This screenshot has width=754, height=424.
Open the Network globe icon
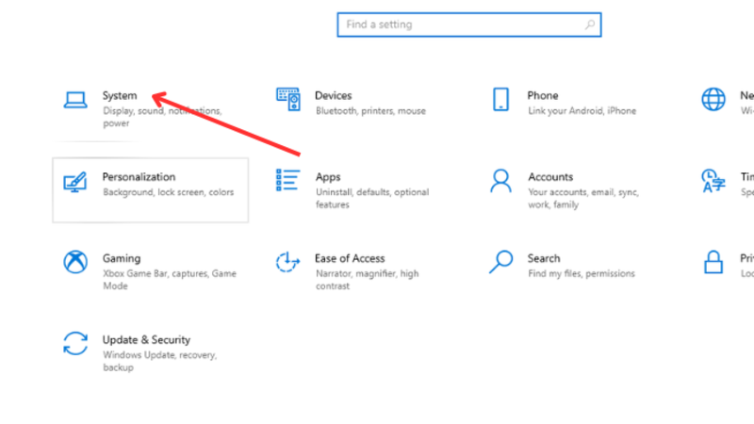713,99
